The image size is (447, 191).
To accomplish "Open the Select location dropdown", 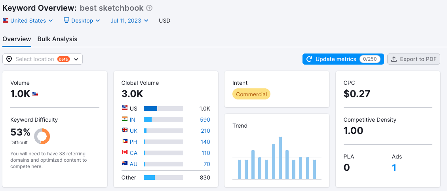I will 42,59.
